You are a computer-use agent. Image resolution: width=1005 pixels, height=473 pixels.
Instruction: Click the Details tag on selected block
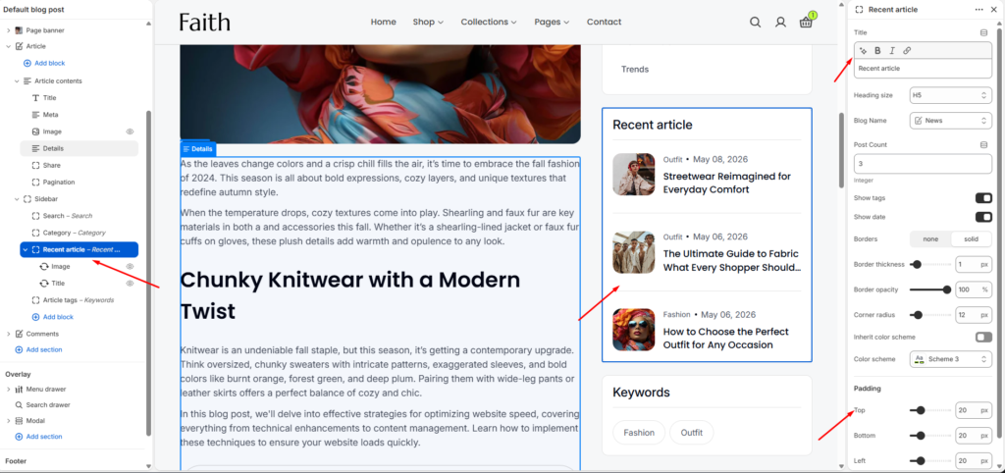pyautogui.click(x=198, y=149)
